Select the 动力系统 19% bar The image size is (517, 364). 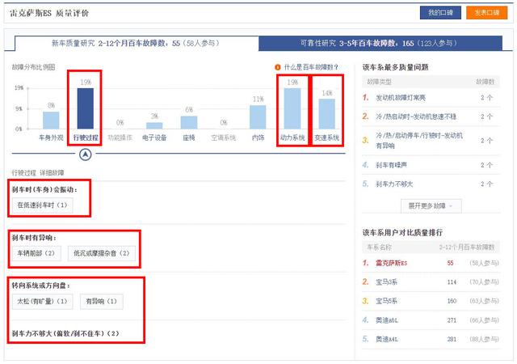tap(292, 108)
